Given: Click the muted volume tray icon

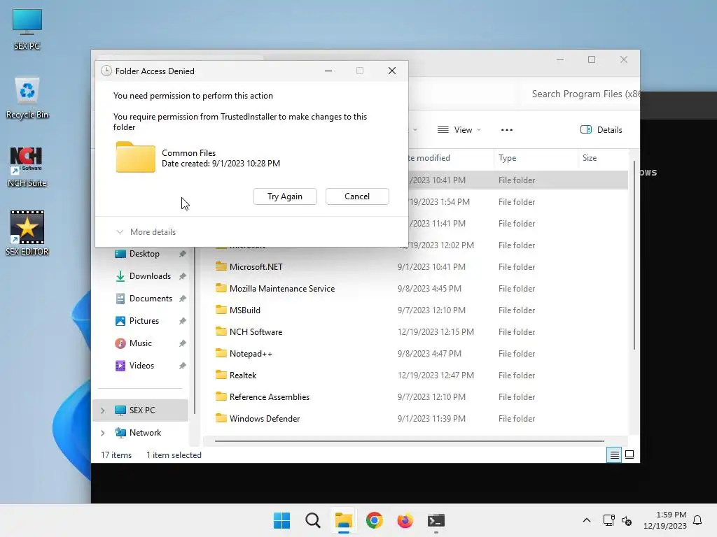Looking at the screenshot, I should pyautogui.click(x=627, y=520).
